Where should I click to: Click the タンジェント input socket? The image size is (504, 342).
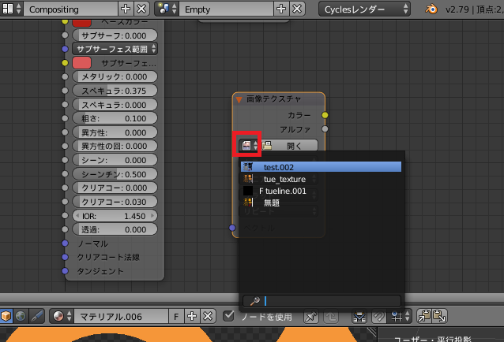65,271
